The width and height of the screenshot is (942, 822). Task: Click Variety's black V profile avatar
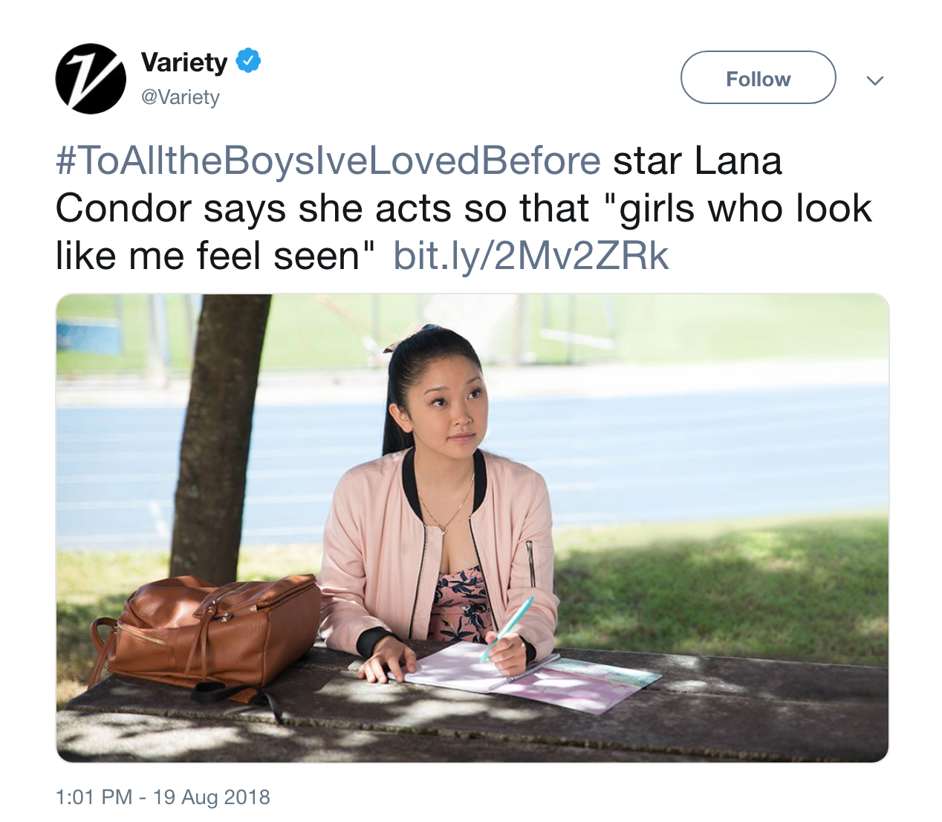pos(91,79)
